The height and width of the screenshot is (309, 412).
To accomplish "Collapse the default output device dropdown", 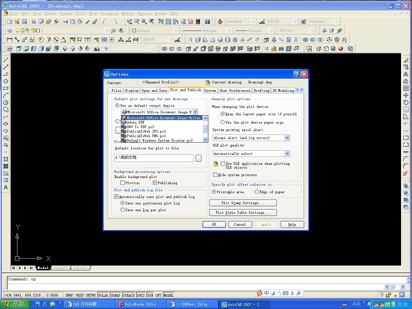I will pyautogui.click(x=195, y=112).
